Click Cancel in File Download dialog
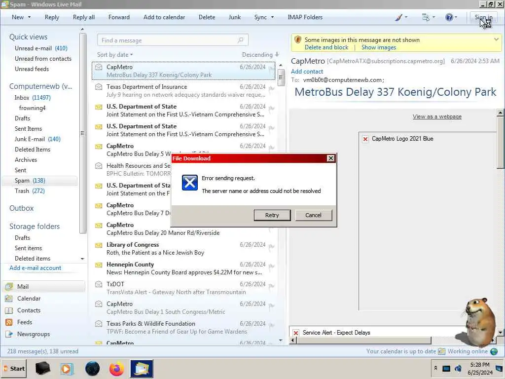The width and height of the screenshot is (505, 379). [313, 215]
